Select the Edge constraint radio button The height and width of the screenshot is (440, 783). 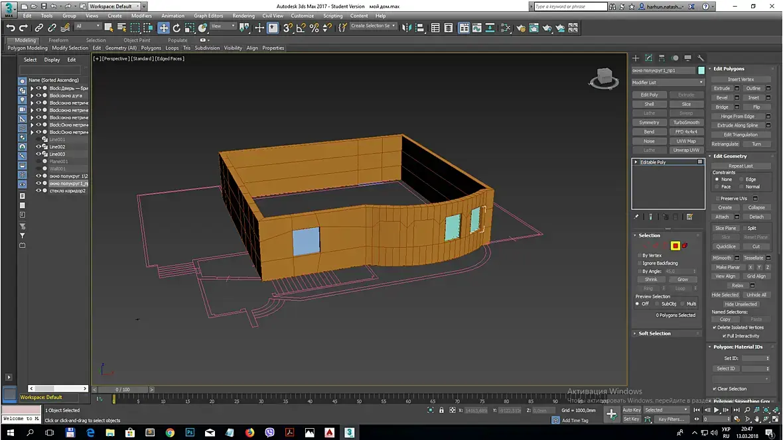pos(741,179)
